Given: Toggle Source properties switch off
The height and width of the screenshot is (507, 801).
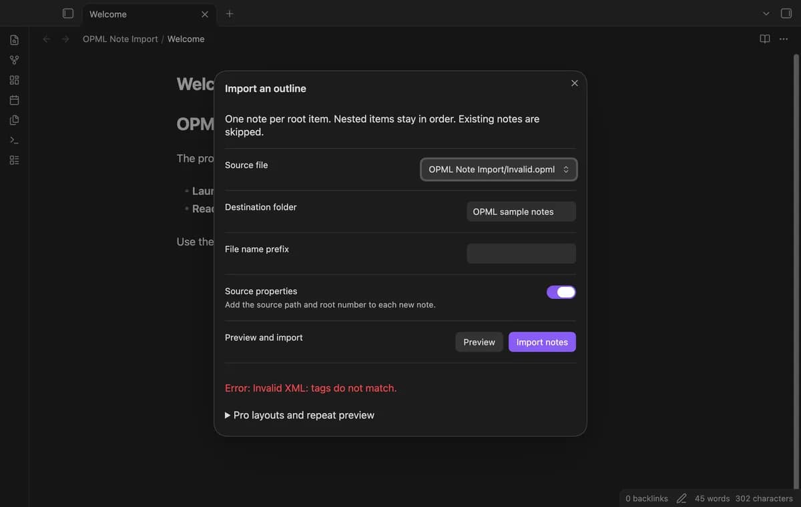Looking at the screenshot, I should click(x=561, y=292).
